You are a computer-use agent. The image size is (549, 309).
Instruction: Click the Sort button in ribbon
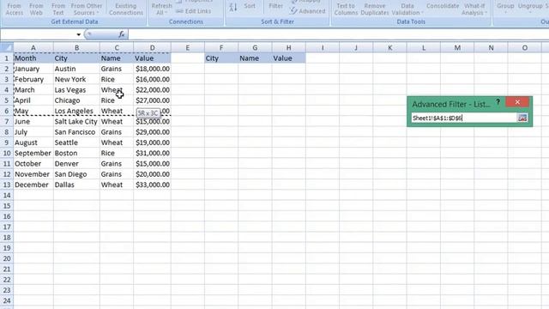pos(250,6)
